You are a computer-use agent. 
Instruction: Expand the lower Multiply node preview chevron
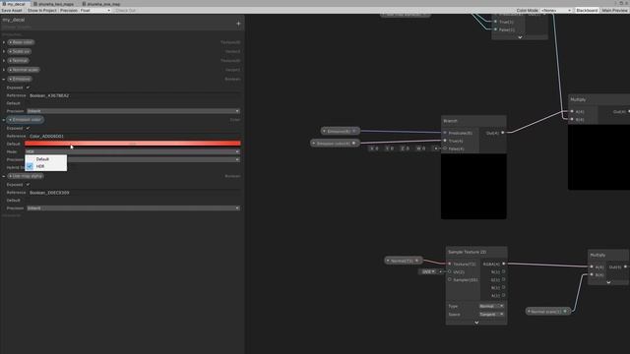point(608,282)
